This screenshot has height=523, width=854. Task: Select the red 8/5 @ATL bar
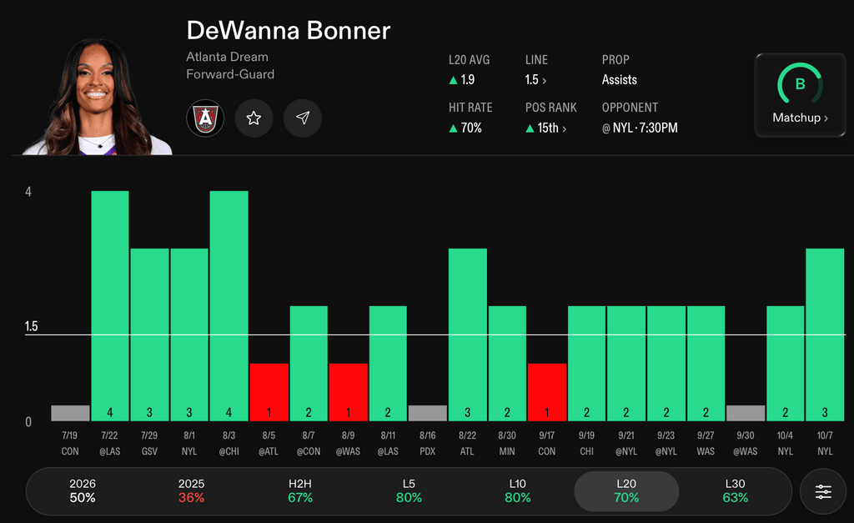click(x=269, y=392)
